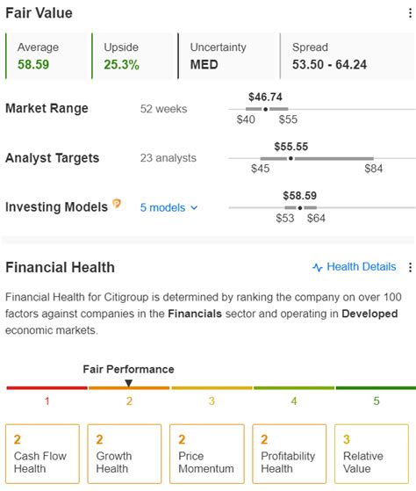Select the Growth Health card
The image size is (416, 491).
[x=125, y=454]
